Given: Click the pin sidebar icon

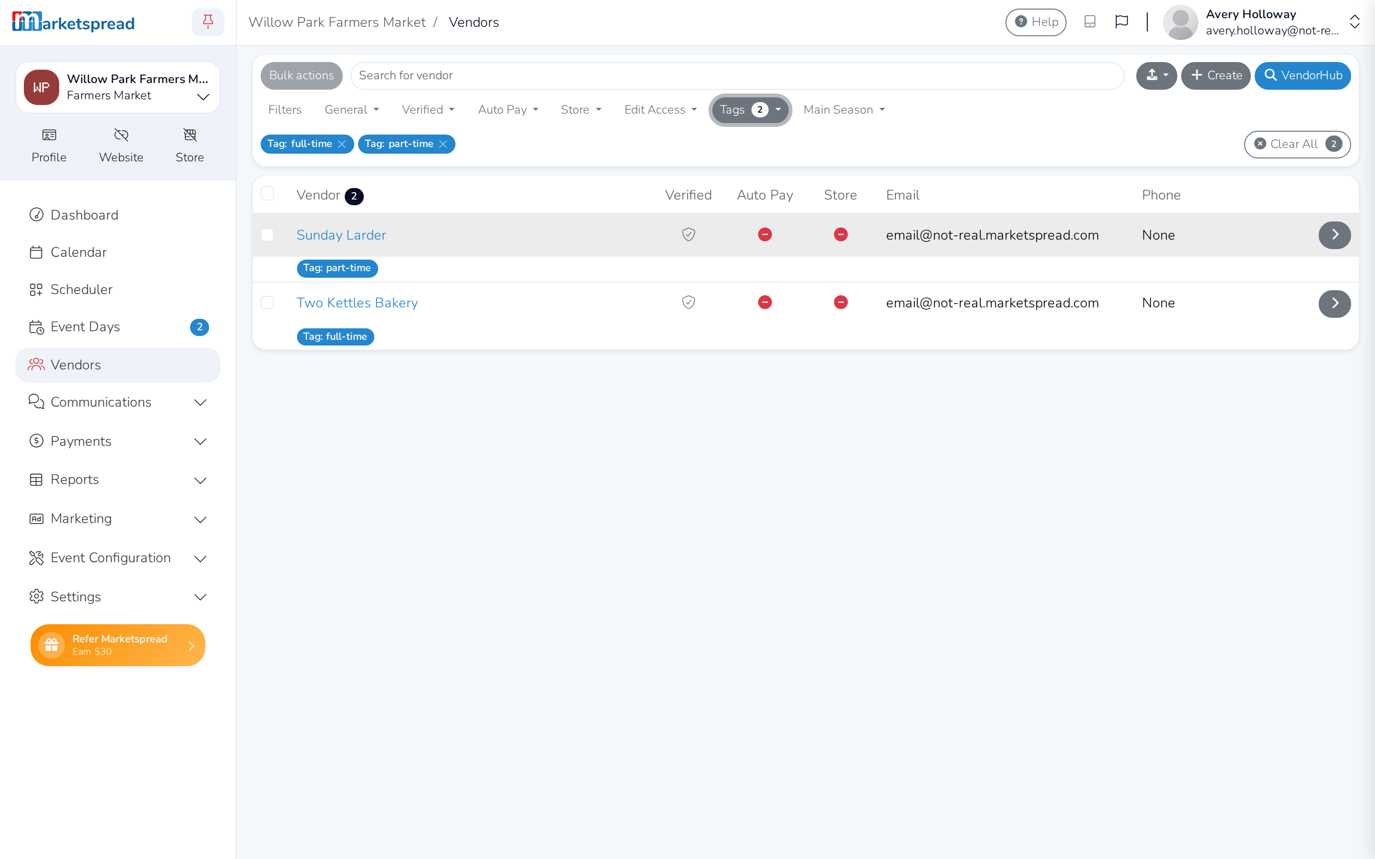Looking at the screenshot, I should 208,22.
